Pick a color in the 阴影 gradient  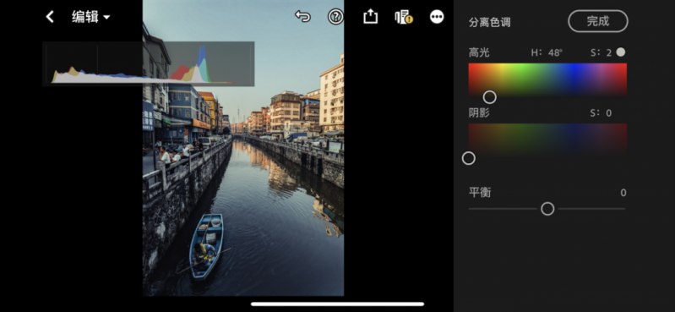(547, 140)
